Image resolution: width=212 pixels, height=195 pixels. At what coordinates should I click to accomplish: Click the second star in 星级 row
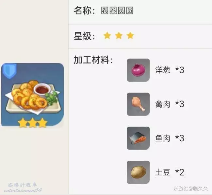click(119, 35)
